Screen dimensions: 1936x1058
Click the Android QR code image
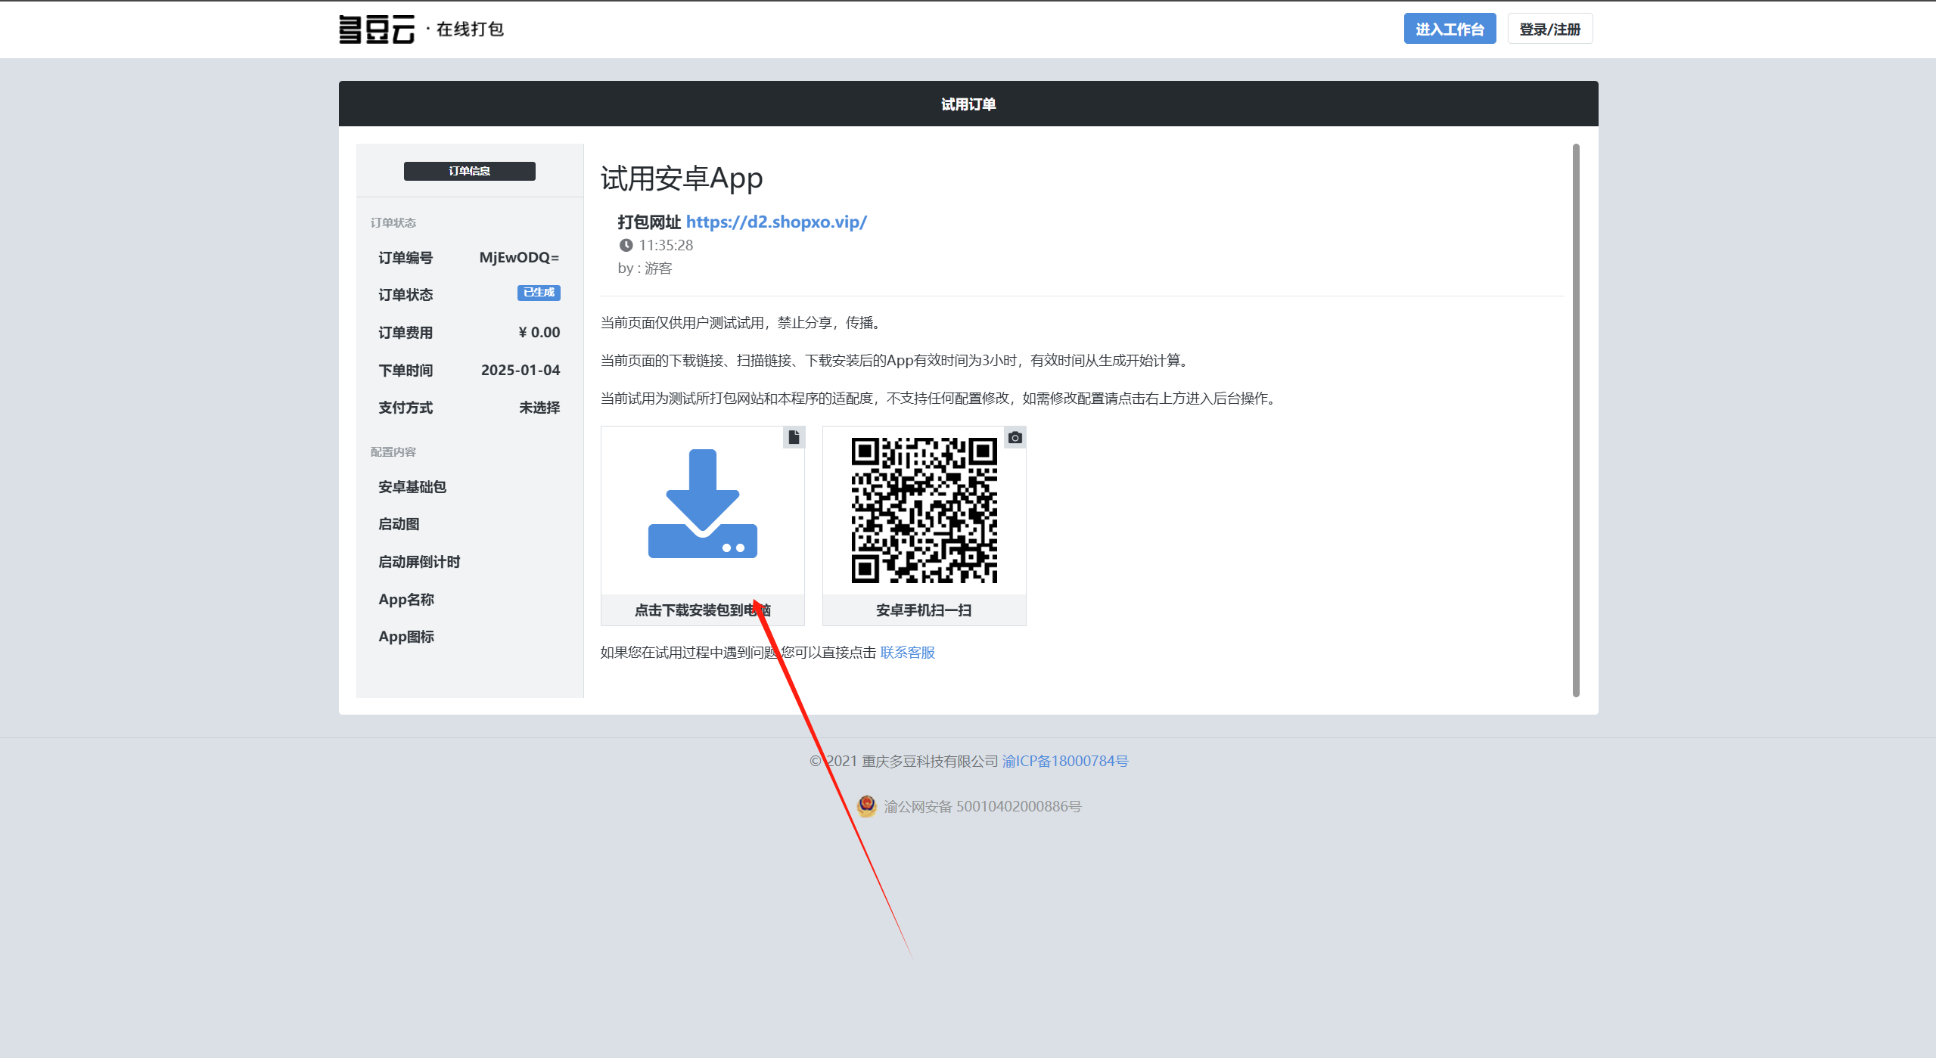coord(924,510)
